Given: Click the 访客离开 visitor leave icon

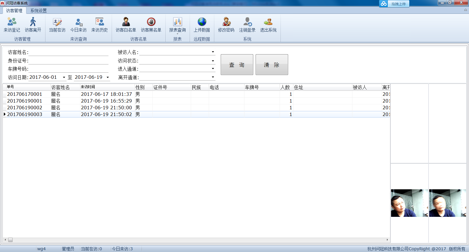Looking at the screenshot, I should coord(33,25).
